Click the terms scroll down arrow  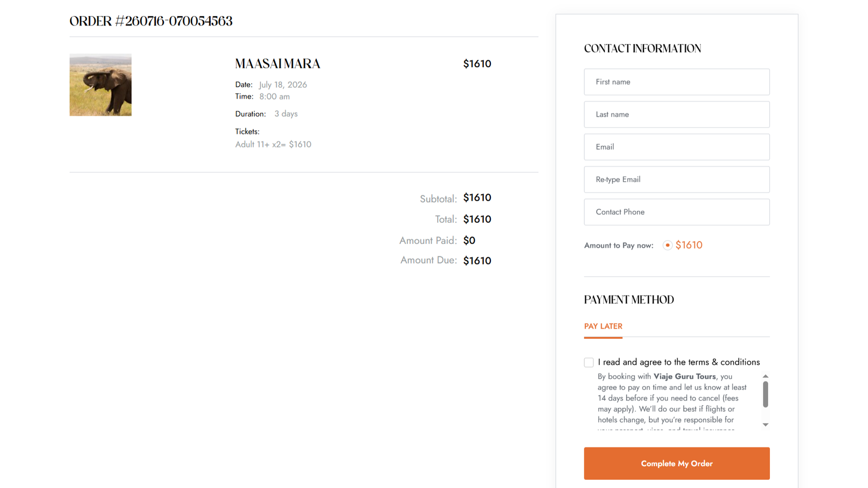(765, 425)
